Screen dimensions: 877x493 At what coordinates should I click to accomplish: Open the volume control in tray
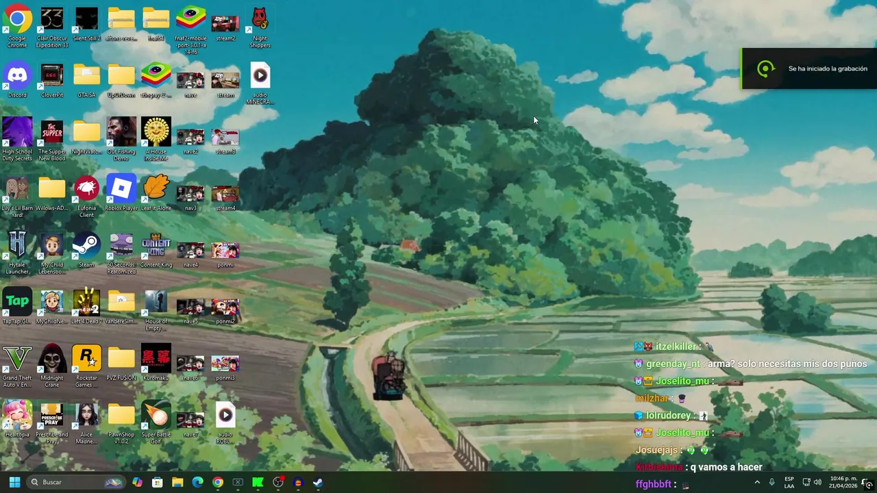pyautogui.click(x=817, y=482)
